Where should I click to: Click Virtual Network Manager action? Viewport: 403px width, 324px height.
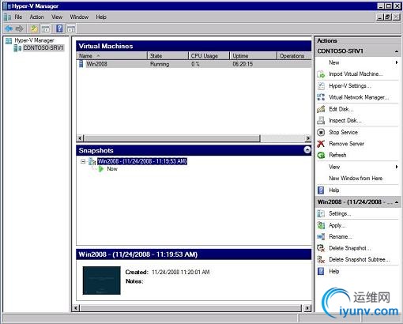(x=359, y=97)
